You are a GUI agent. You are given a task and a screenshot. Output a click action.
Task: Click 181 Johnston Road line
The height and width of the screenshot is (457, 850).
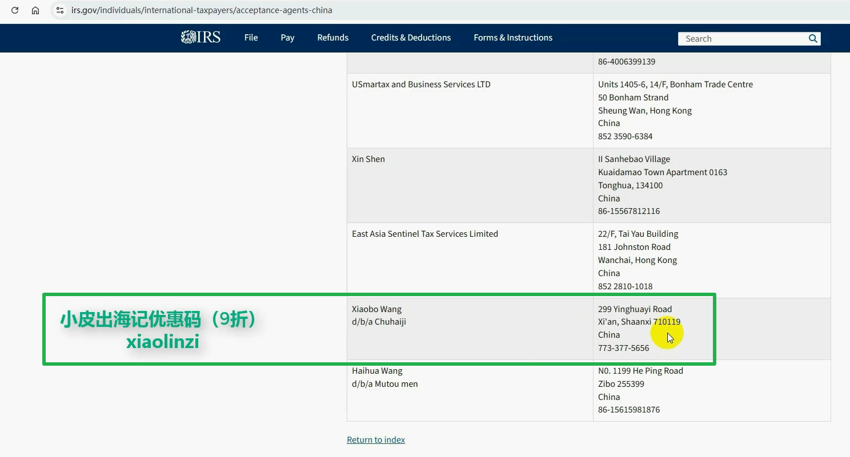click(x=634, y=247)
